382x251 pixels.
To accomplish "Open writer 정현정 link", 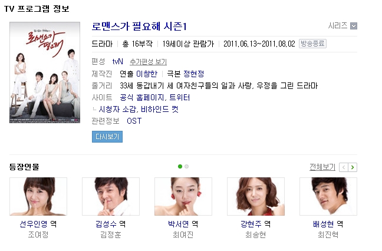I will (x=193, y=74).
